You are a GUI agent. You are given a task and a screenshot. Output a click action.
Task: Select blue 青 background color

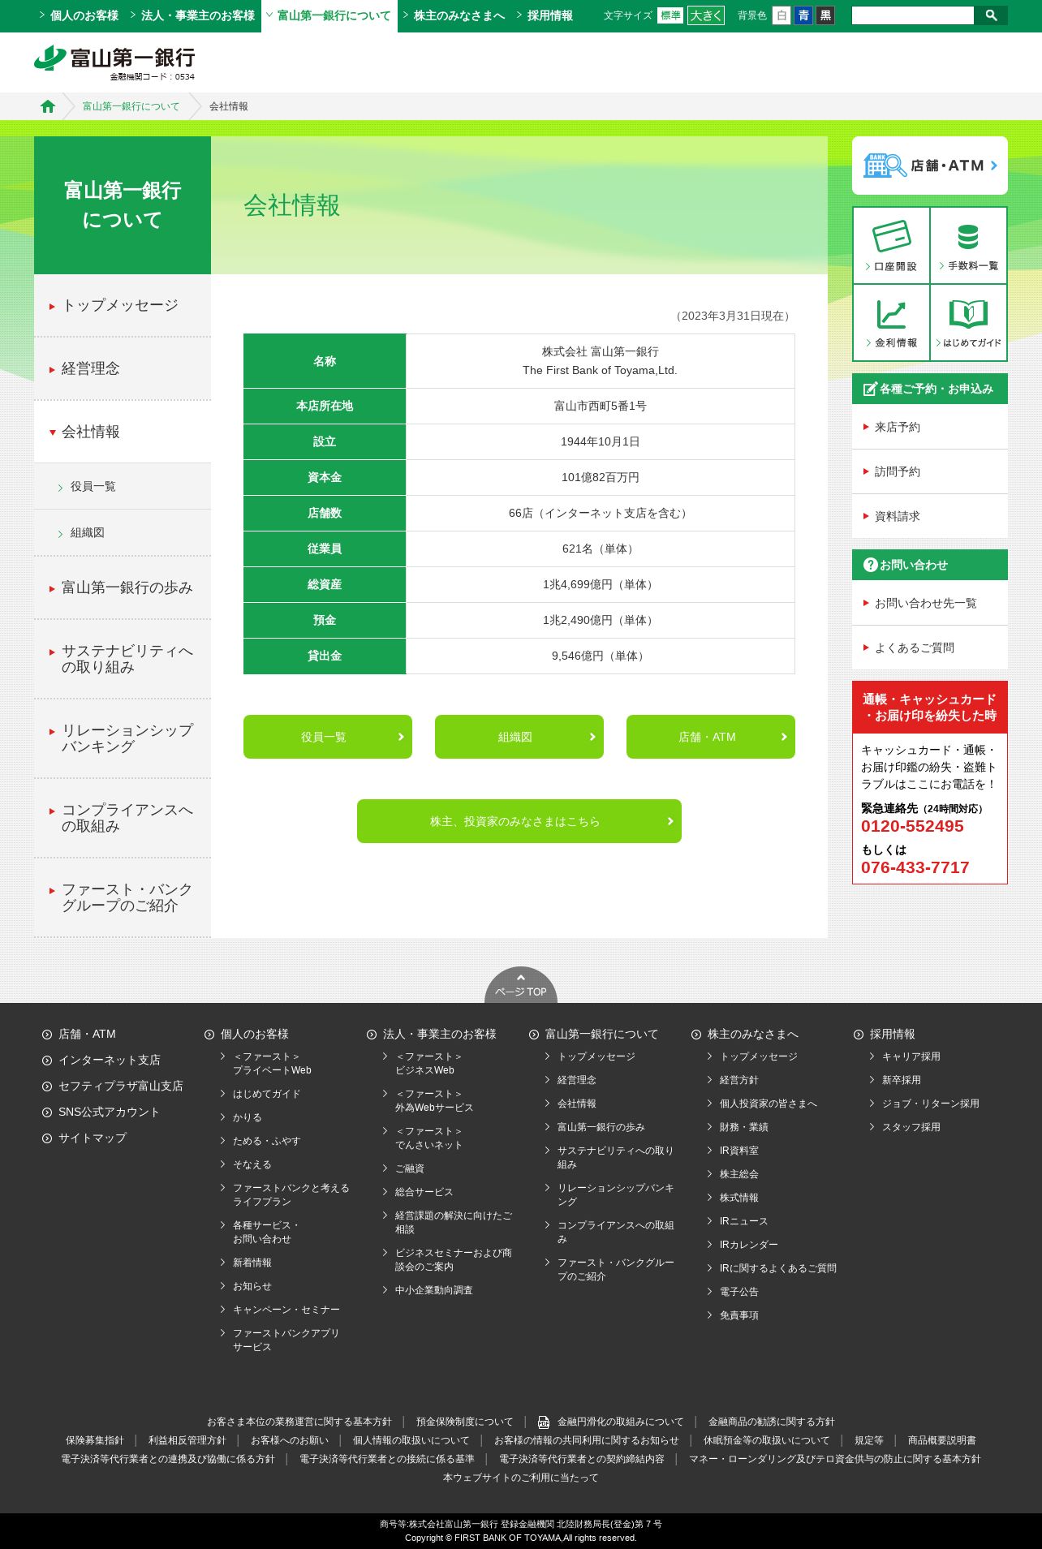tap(803, 15)
